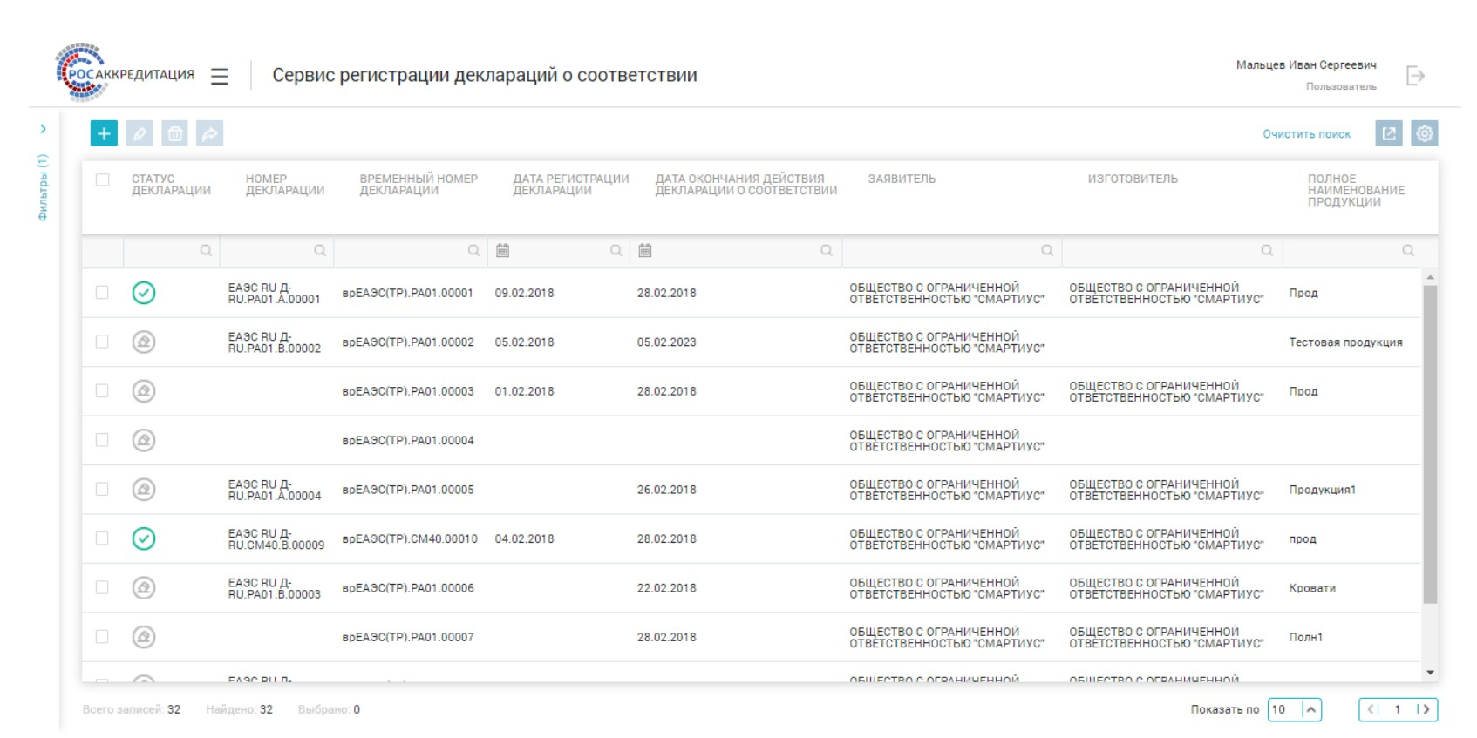Viewport: 1477px width, 738px height.
Task: Click the delete trash icon in toolbar
Action: [175, 133]
